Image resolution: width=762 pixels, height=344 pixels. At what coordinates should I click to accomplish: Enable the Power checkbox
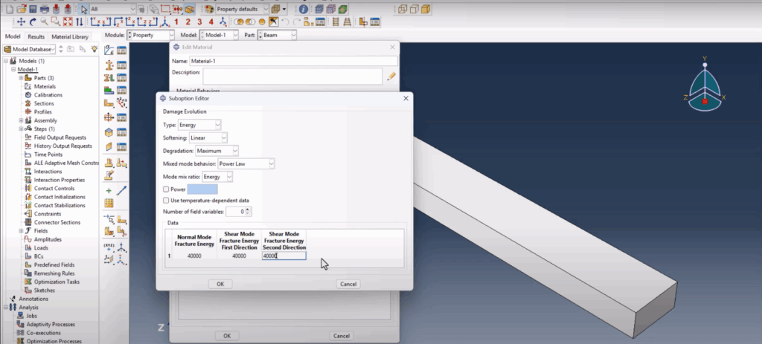point(166,189)
